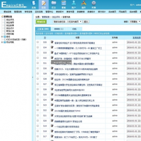Screen dimensions: 141x141
Task: Open the 系统 globe icon in top navigation
Action: pos(33,3)
